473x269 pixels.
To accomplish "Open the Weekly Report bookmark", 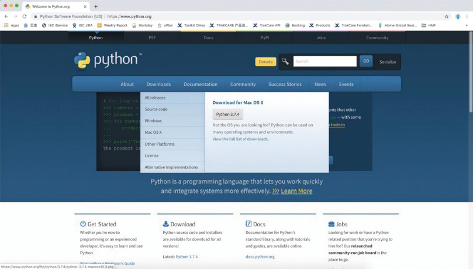I will [112, 25].
